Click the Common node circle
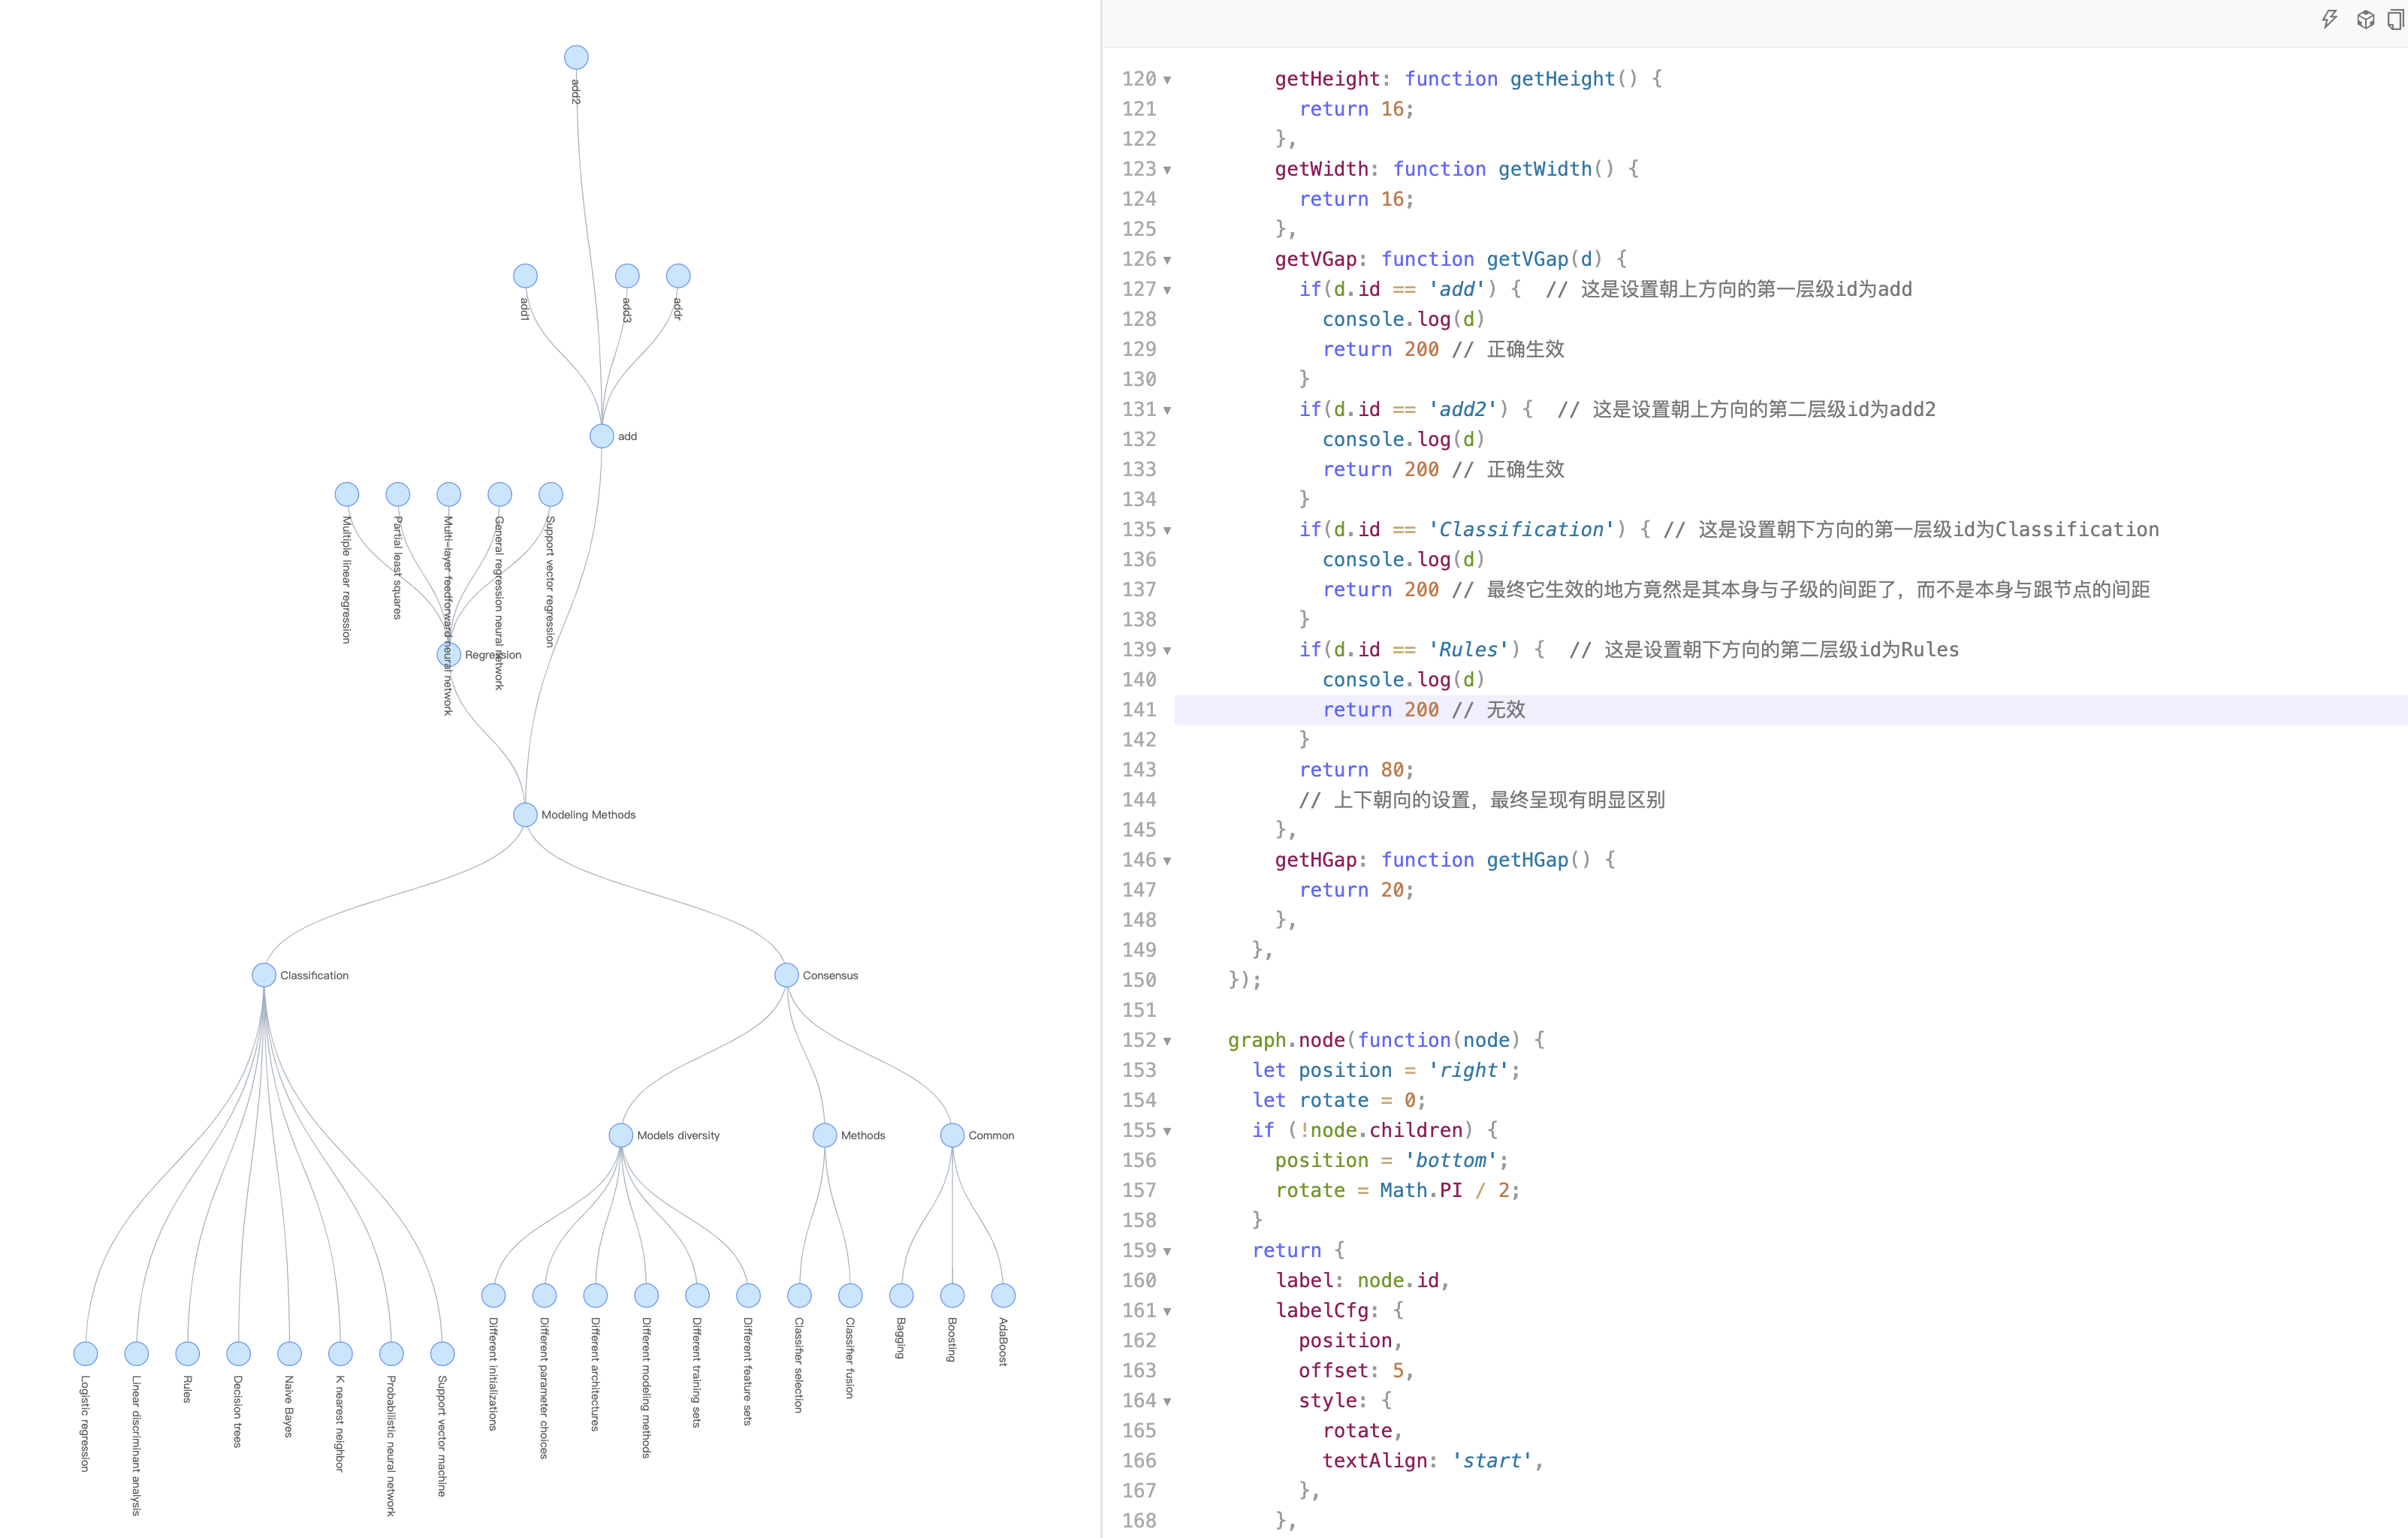Viewport: 2408px width, 1538px height. pos(952,1135)
